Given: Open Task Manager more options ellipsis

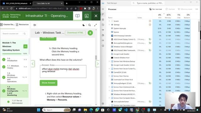Looking at the screenshot, I should pos(197,9).
